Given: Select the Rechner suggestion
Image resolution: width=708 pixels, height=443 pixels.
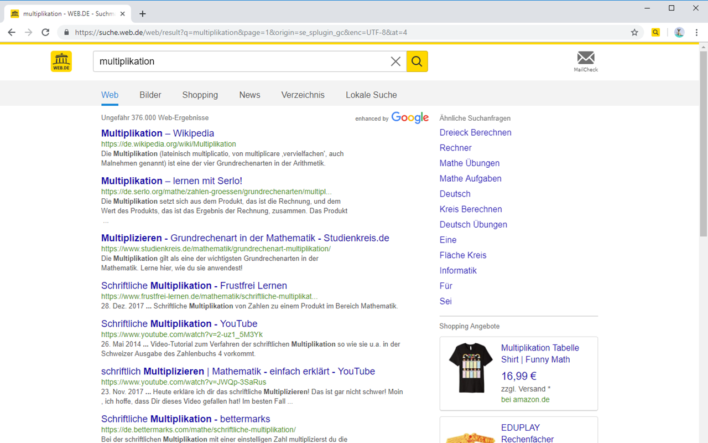Looking at the screenshot, I should point(456,148).
